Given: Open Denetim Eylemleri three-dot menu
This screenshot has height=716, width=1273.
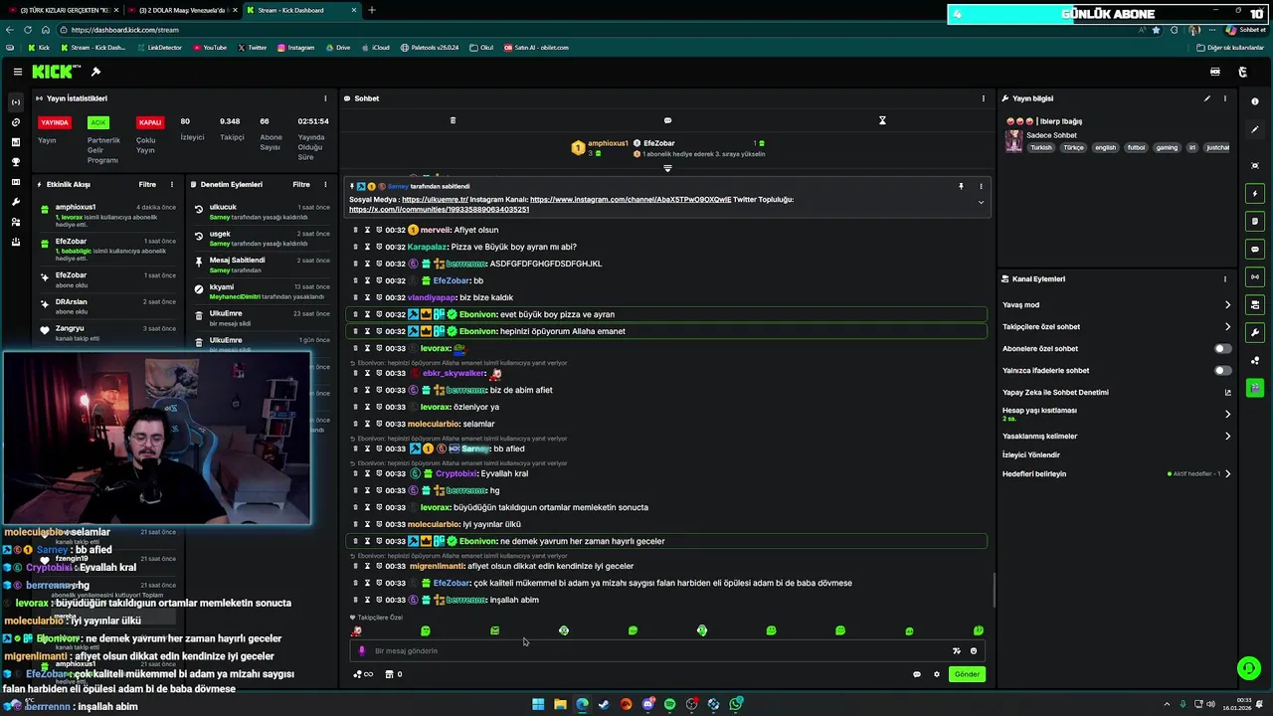Looking at the screenshot, I should pos(325,185).
